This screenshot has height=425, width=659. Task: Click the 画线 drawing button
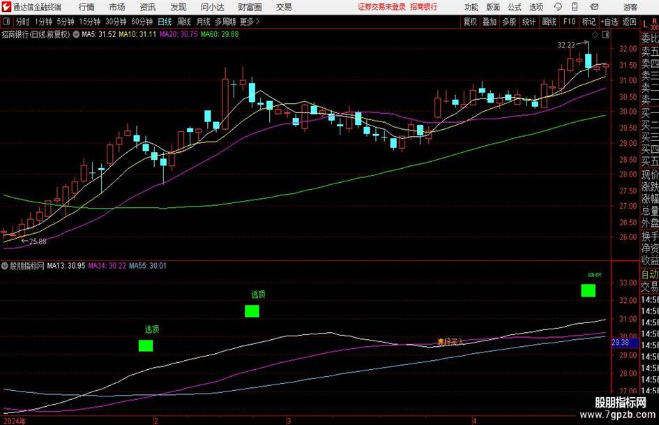[549, 22]
